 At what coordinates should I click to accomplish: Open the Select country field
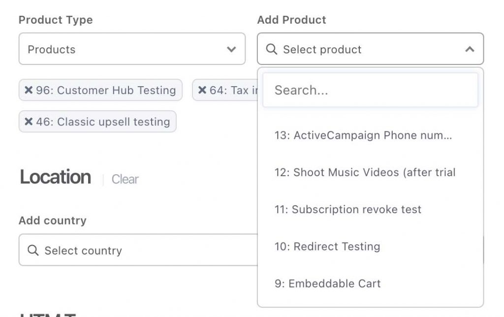pyautogui.click(x=138, y=250)
